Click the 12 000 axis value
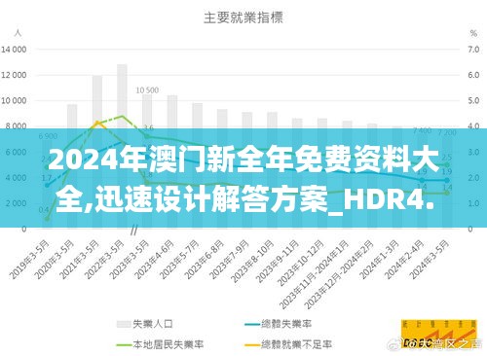The width and height of the screenshot is (487, 356). (14, 75)
